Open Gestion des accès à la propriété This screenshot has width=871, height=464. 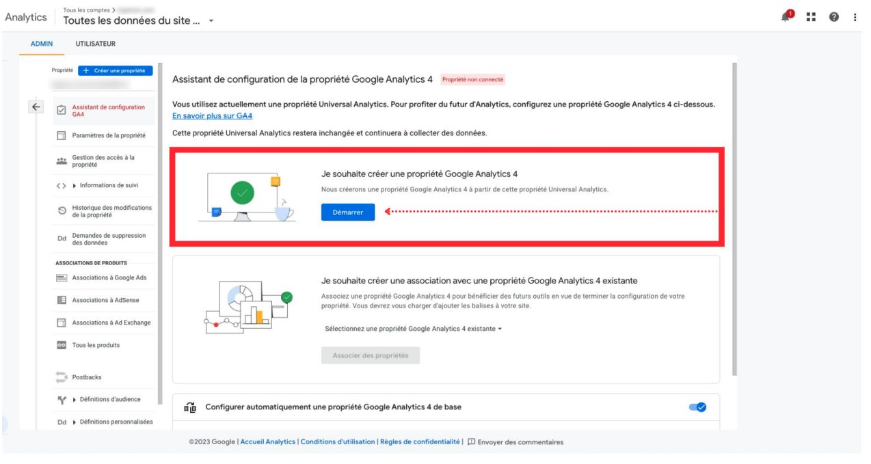pyautogui.click(x=105, y=161)
